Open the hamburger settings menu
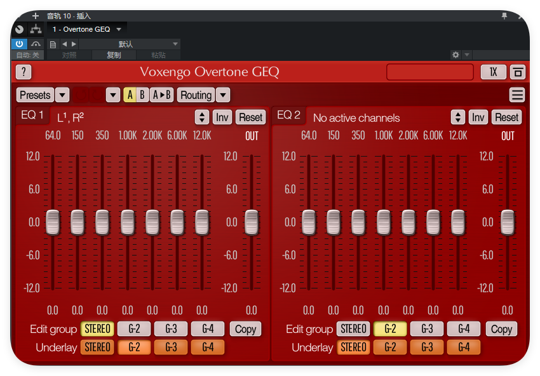 (x=517, y=95)
